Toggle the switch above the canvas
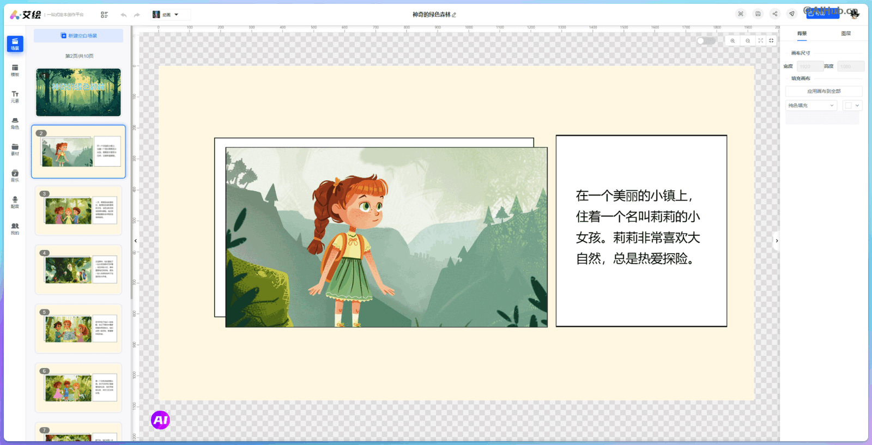This screenshot has height=445, width=872. [x=705, y=41]
